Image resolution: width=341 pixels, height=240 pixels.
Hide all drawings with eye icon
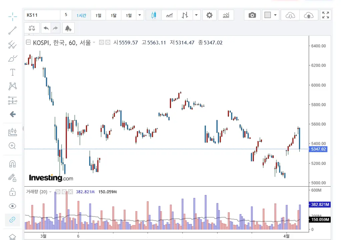point(12,206)
